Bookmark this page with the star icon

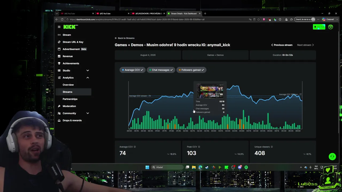(x=258, y=19)
